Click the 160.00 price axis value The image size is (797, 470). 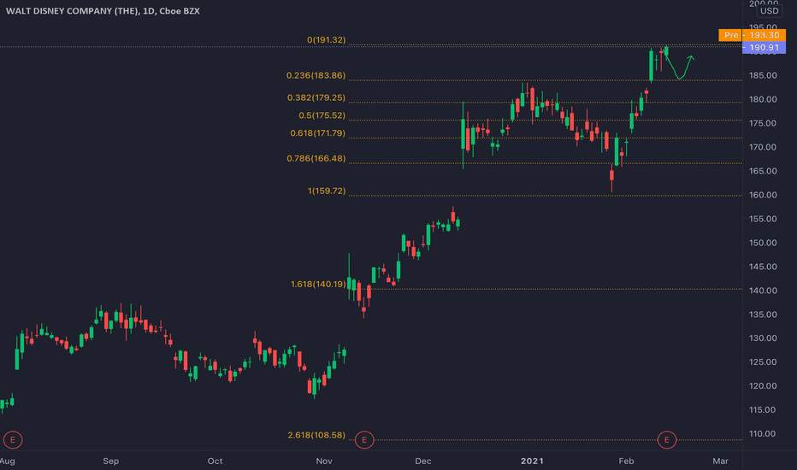(763, 195)
